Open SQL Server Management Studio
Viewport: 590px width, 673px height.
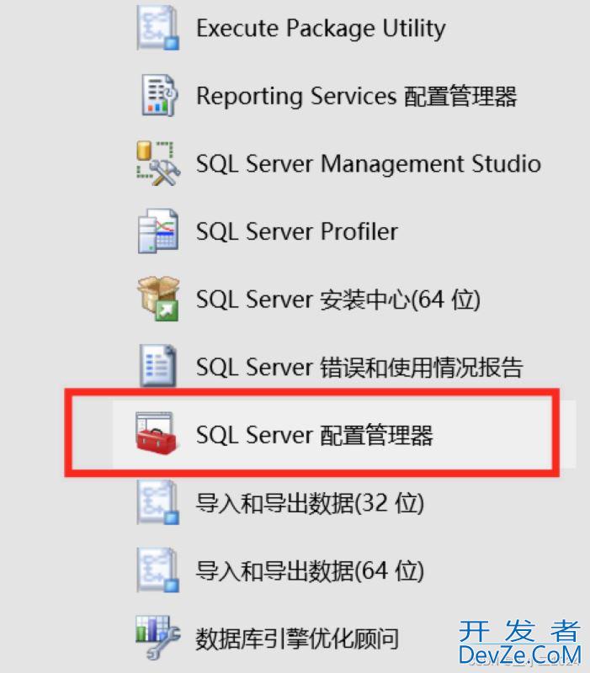pyautogui.click(x=368, y=163)
